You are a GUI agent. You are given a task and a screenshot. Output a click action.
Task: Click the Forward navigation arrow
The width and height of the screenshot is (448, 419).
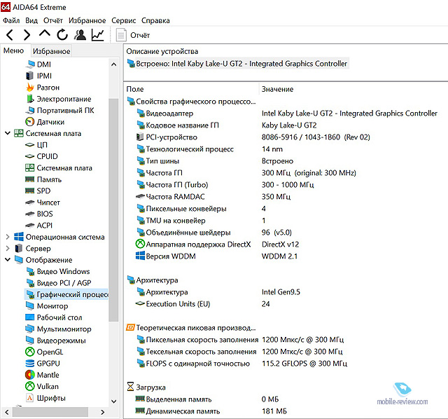point(27,35)
